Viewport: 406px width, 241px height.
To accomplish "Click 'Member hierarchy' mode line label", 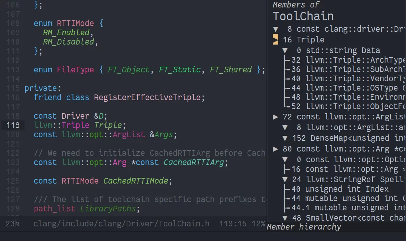I will coord(304,227).
